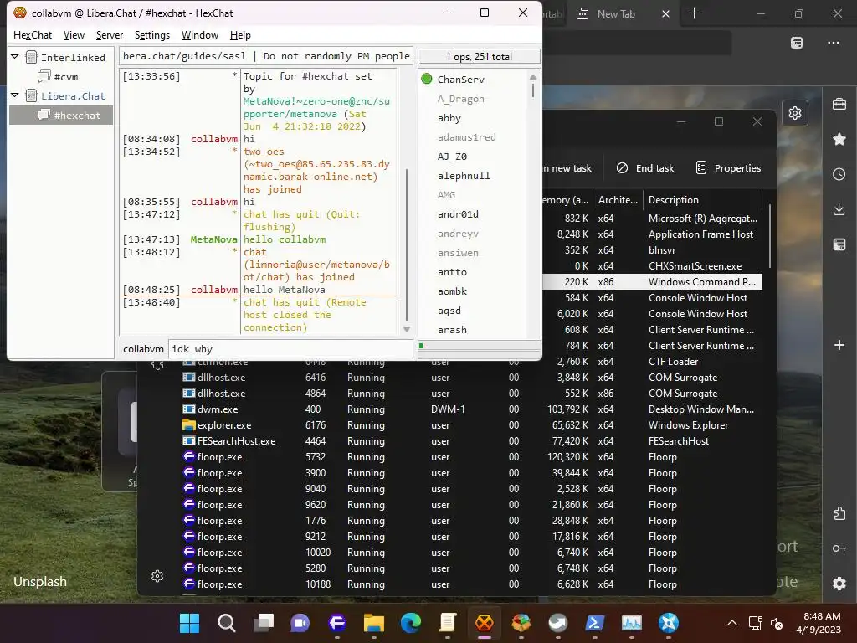Open the browser three-dot menu

point(833,43)
